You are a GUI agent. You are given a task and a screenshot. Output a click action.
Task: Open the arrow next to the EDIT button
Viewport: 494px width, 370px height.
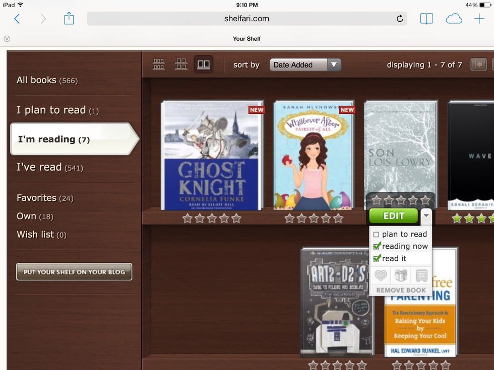click(426, 215)
